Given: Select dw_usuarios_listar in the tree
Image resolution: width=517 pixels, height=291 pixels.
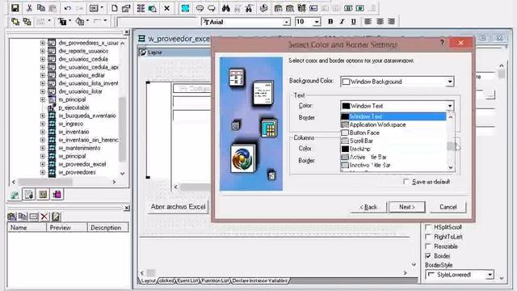Looking at the screenshot, I should [x=81, y=91].
